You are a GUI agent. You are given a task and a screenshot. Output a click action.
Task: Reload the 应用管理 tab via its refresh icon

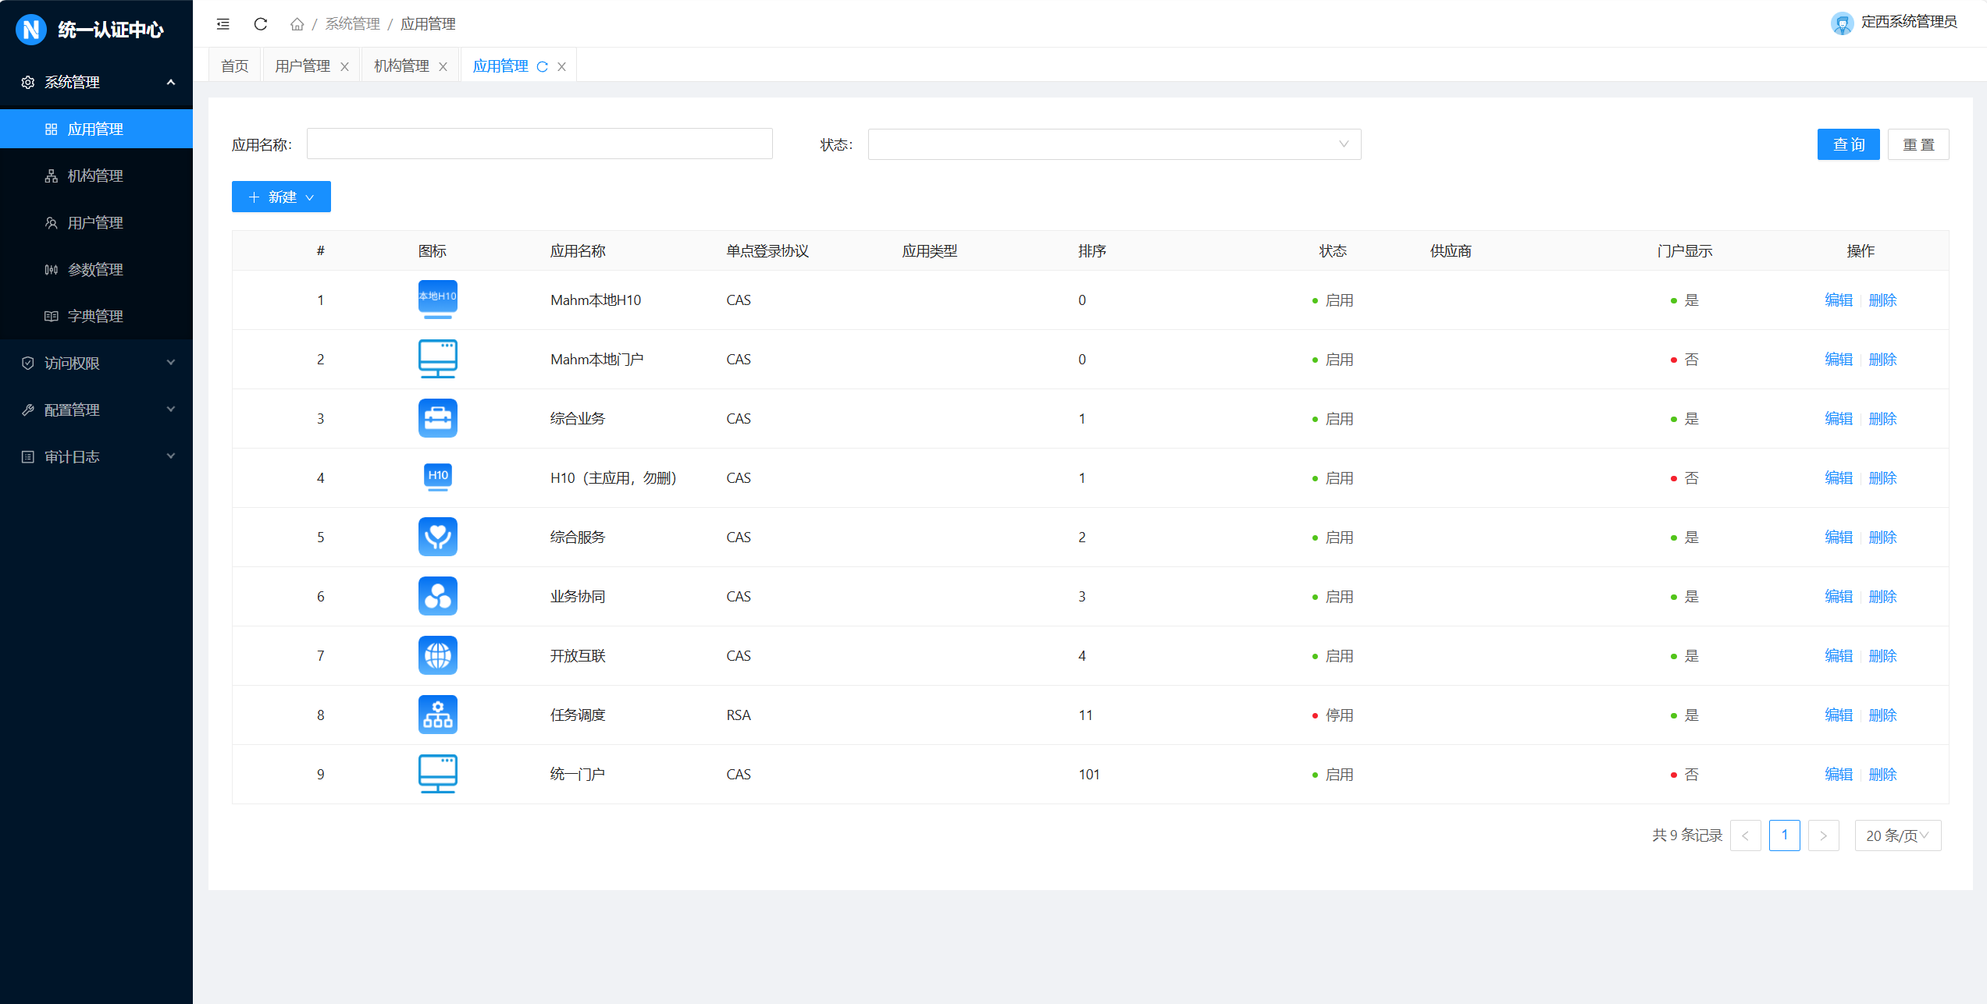(543, 67)
